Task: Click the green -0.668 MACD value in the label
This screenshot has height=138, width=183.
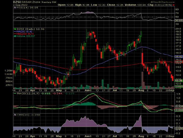Action: pos(45,94)
